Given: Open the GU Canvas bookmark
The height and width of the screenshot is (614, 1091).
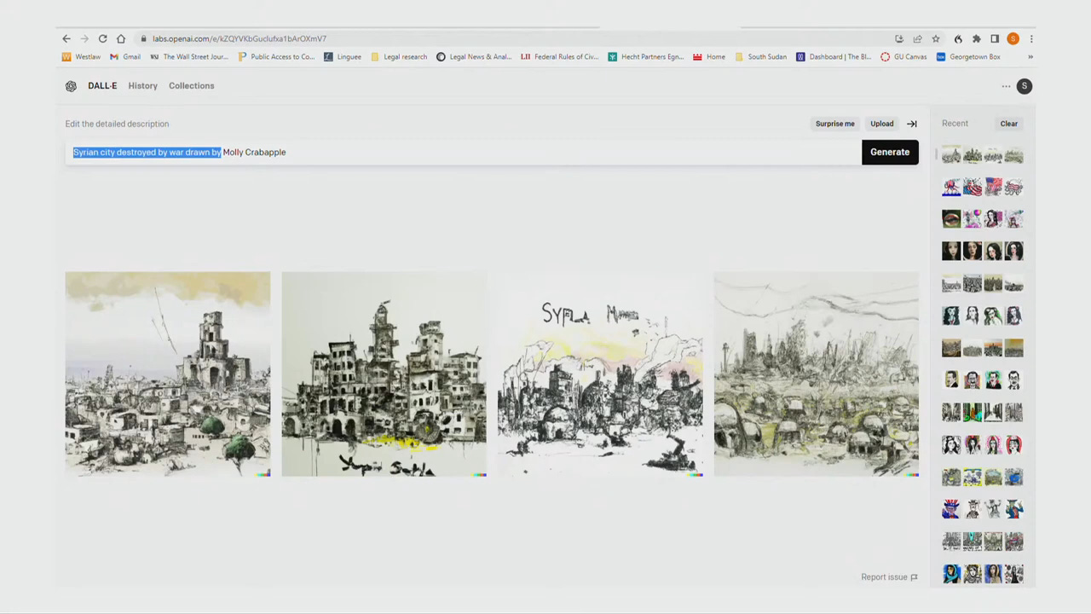Looking at the screenshot, I should point(903,57).
